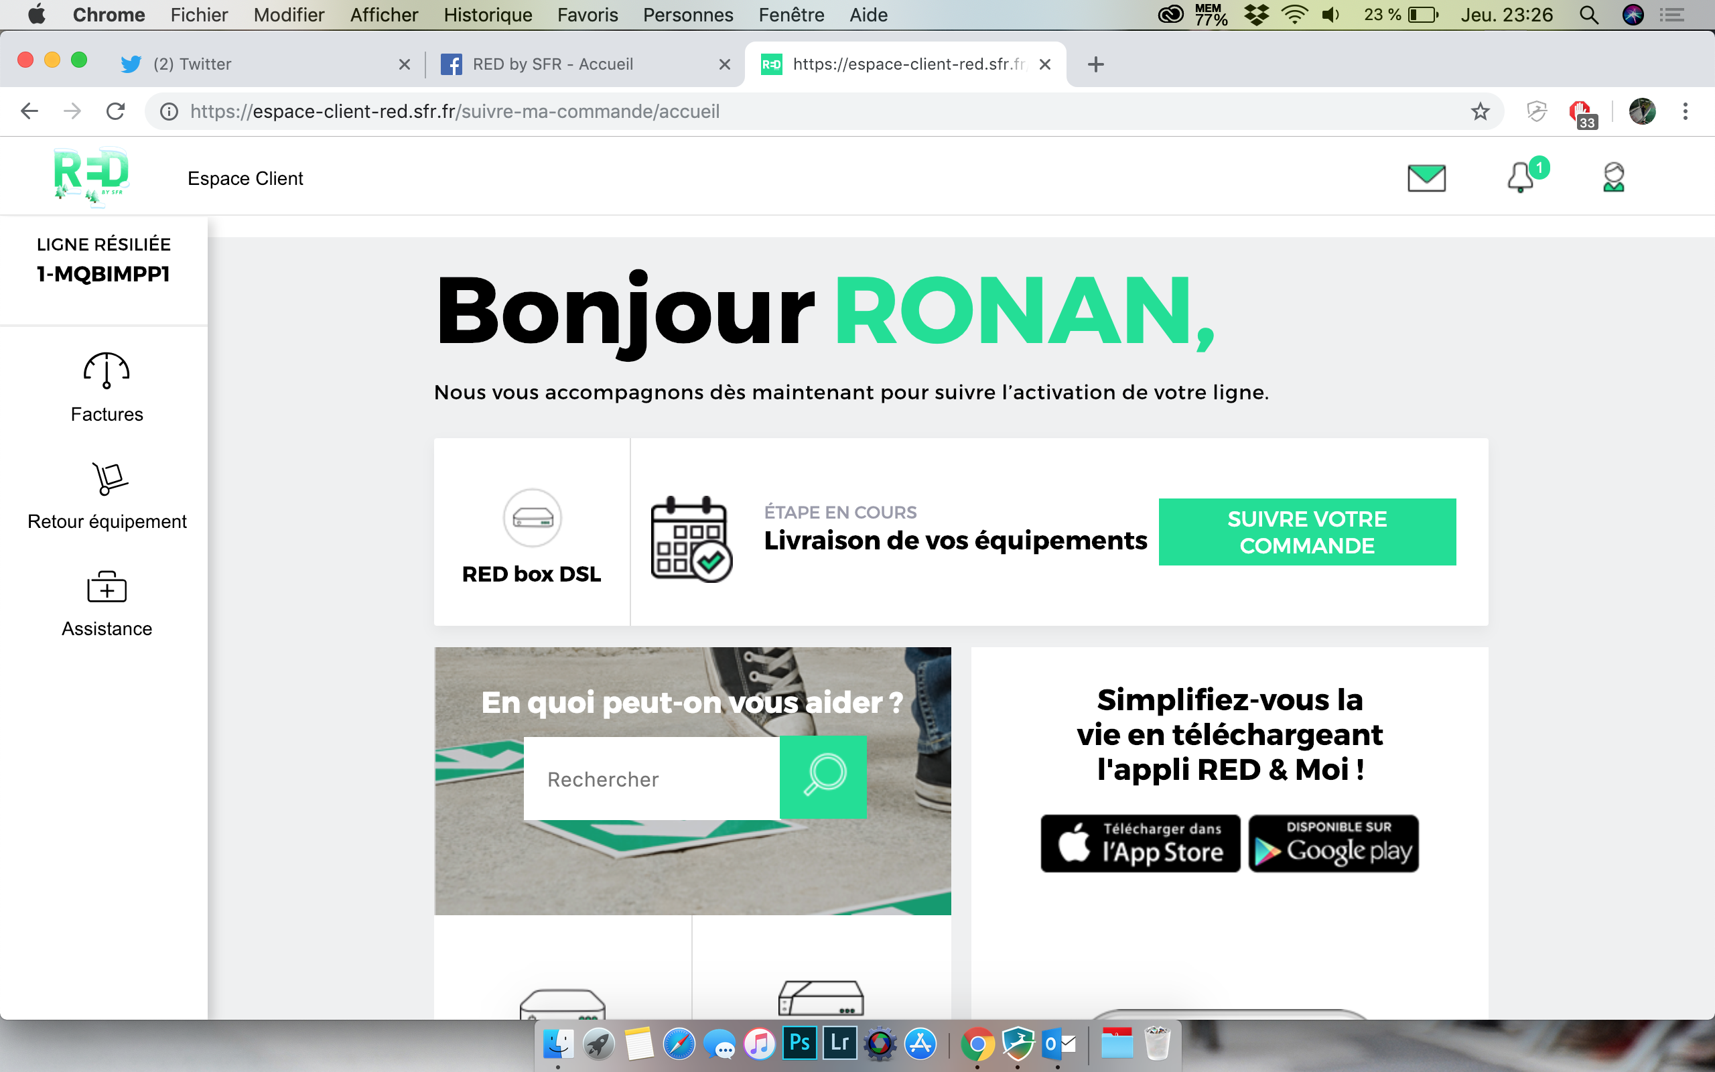This screenshot has height=1072, width=1715.
Task: Open the App Store from the dock
Action: 920,1044
